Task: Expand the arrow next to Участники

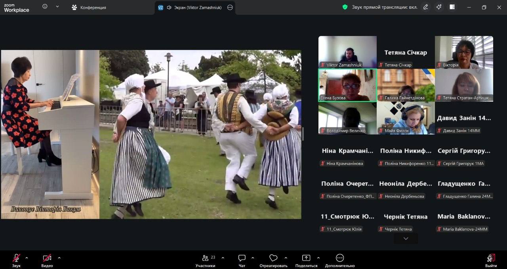Action: [223, 258]
